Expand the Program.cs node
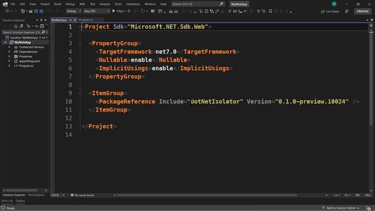Screen dimensions: 375x211 [x=9, y=66]
